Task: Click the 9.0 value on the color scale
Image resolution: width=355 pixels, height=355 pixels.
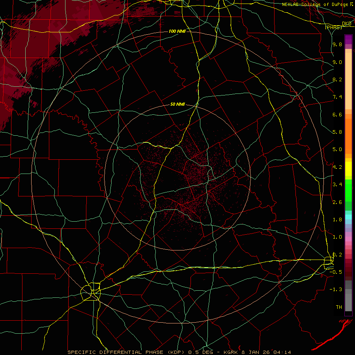Action: click(x=337, y=62)
